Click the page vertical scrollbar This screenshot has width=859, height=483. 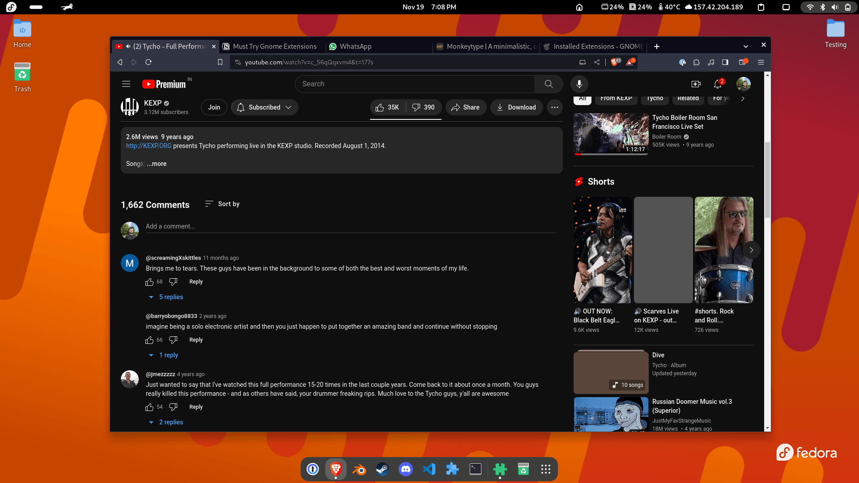pyautogui.click(x=767, y=180)
